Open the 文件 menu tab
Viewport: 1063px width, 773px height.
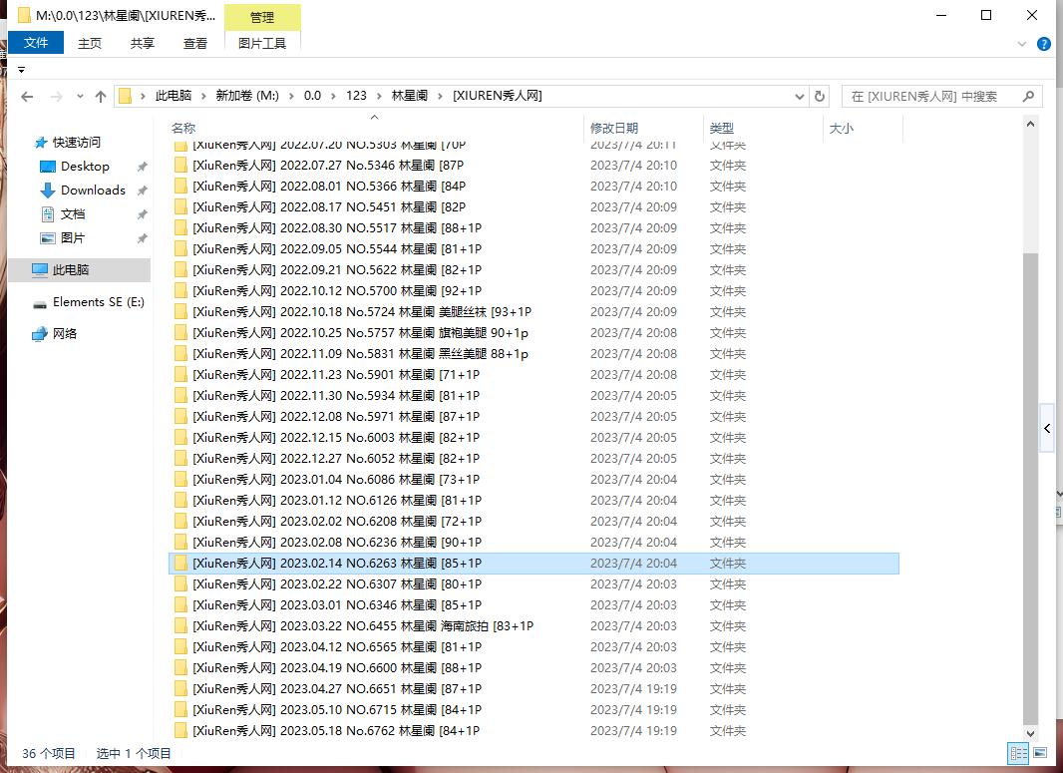[x=36, y=43]
